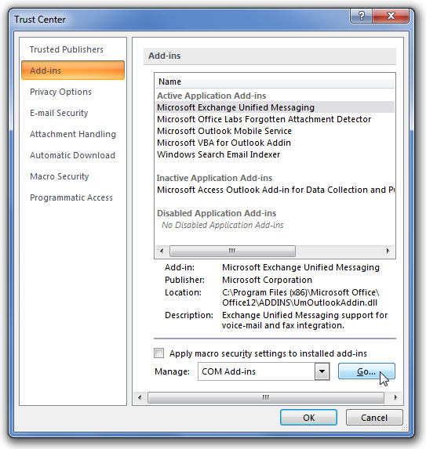The image size is (426, 449).
Task: Open Macro Security settings
Action: (x=60, y=176)
